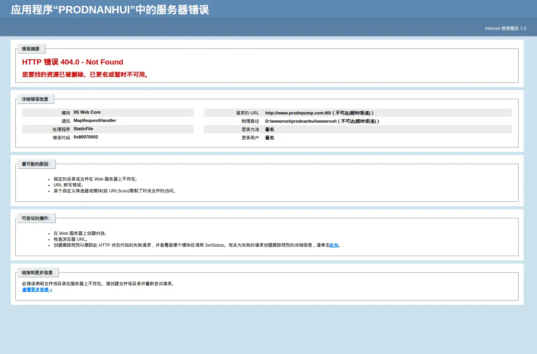Click the 'Internet 信息服务 7.0' header text
Viewport: 537px width, 354px height.
pos(506,28)
